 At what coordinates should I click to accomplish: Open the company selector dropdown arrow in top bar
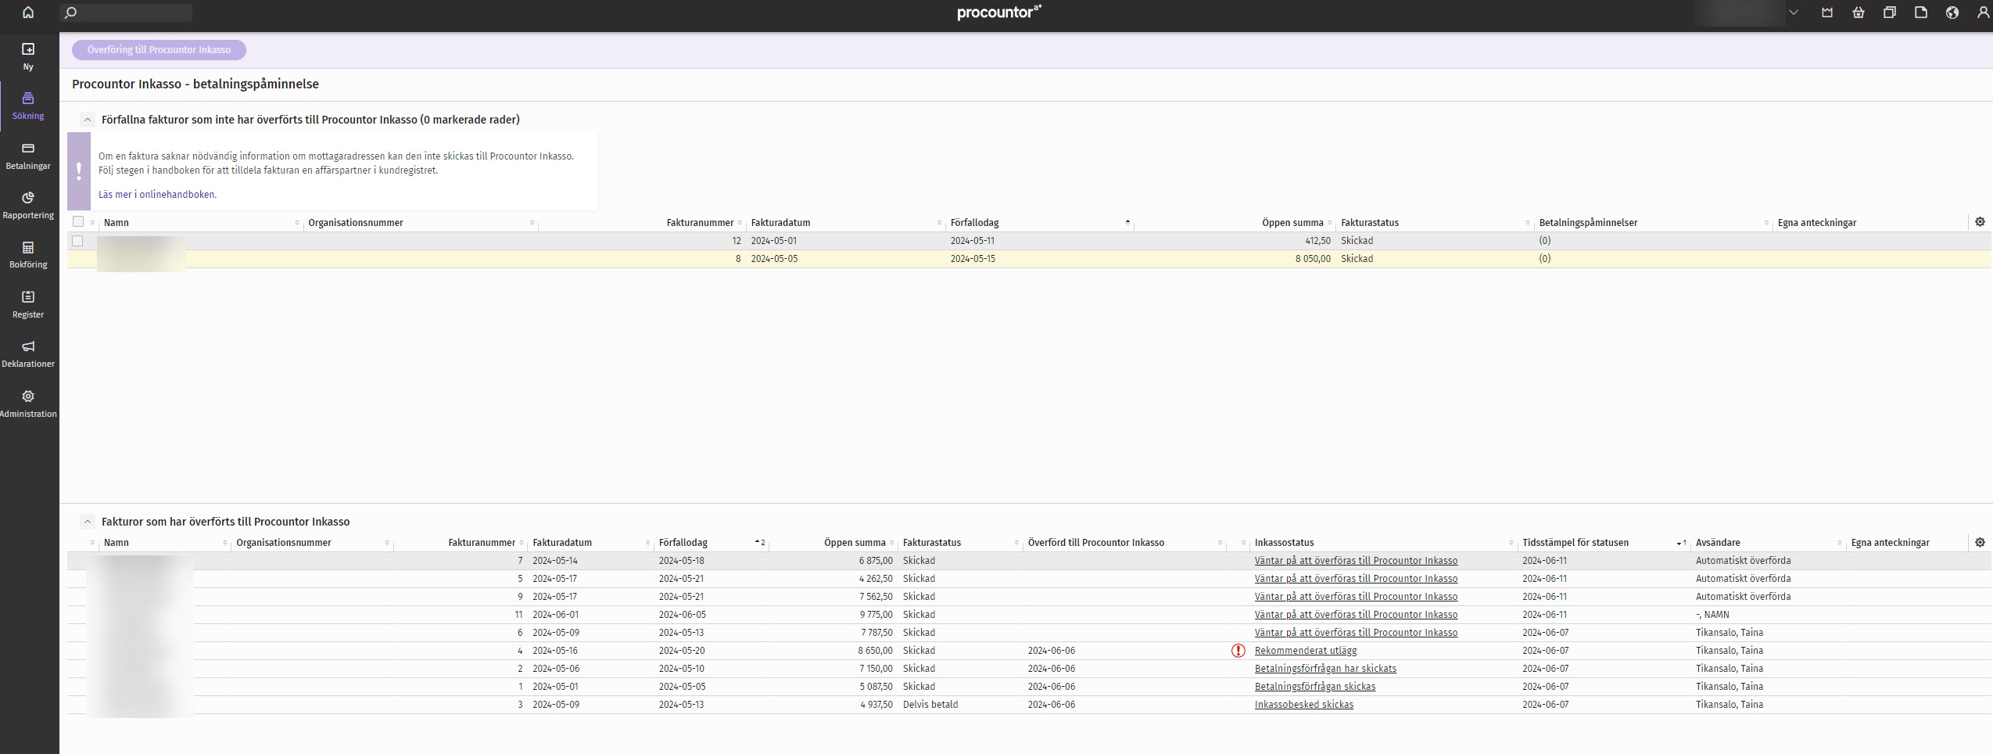(1794, 13)
